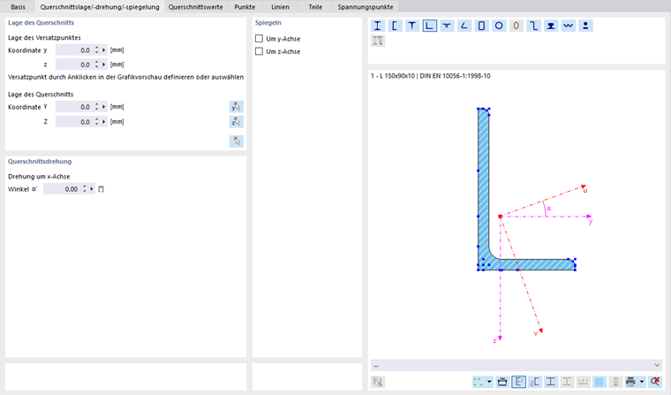This screenshot has height=395, width=671.
Task: Select the channel (U) section profile icon
Action: coord(395,26)
